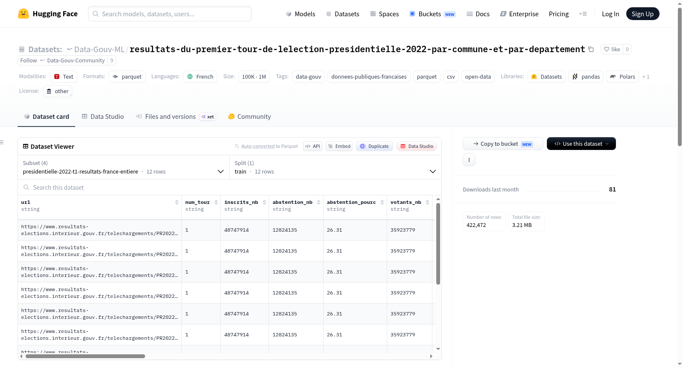Open the Pricing page
Image resolution: width=683 pixels, height=368 pixels.
point(558,14)
